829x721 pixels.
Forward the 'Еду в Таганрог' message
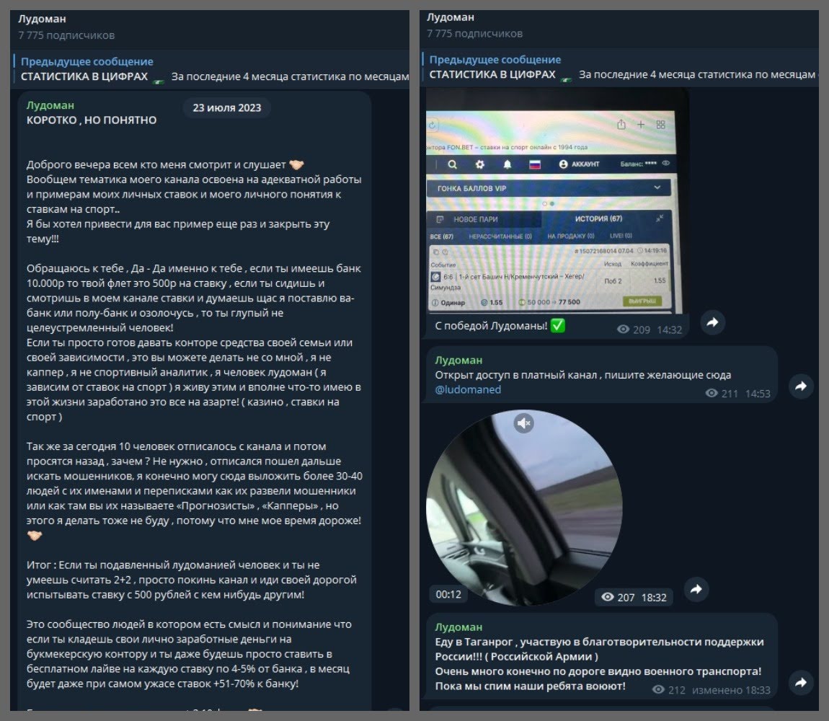coord(800,681)
